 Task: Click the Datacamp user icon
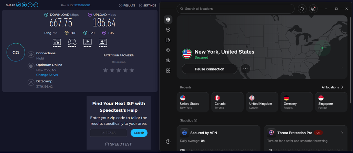[x=31, y=83]
